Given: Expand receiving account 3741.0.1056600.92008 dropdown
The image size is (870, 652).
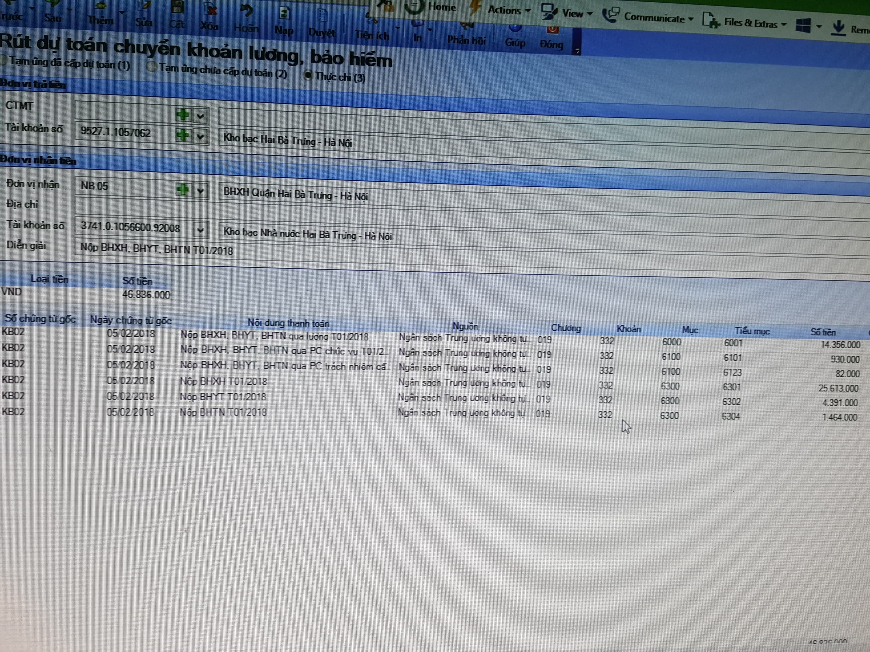Looking at the screenshot, I should pos(200,230).
